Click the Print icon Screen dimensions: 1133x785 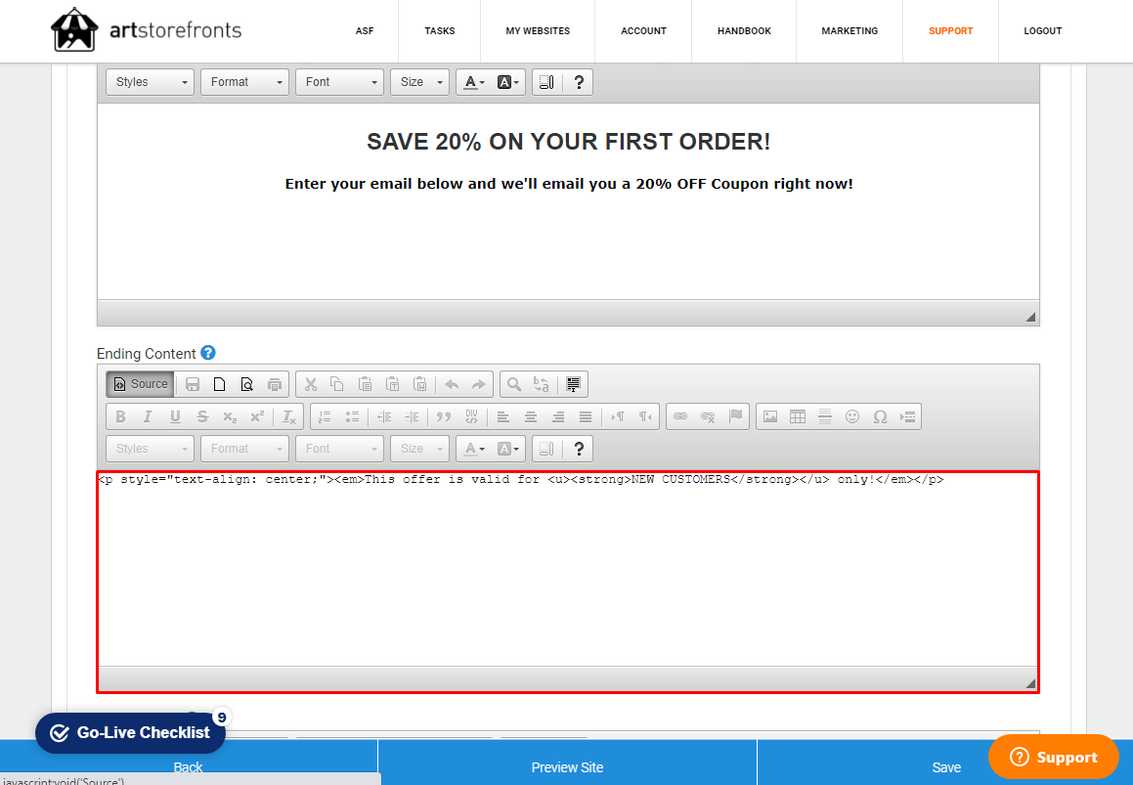pos(275,384)
